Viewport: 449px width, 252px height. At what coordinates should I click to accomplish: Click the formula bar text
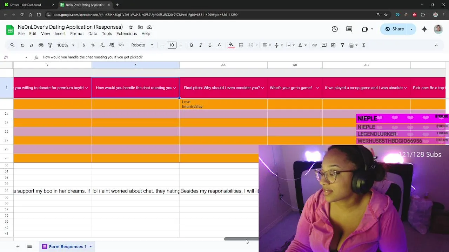pyautogui.click(x=93, y=57)
